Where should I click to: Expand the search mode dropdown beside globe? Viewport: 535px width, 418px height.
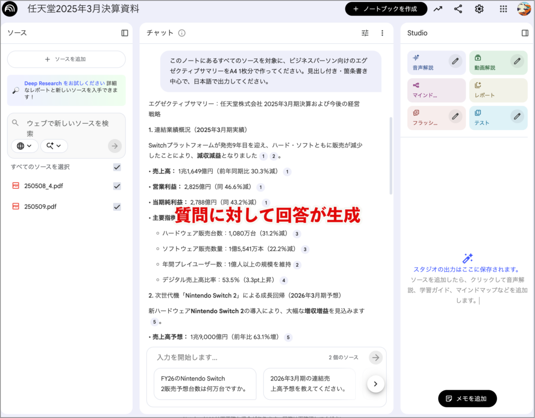tap(54, 146)
